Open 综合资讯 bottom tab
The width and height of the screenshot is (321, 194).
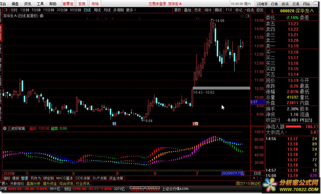coord(66,183)
